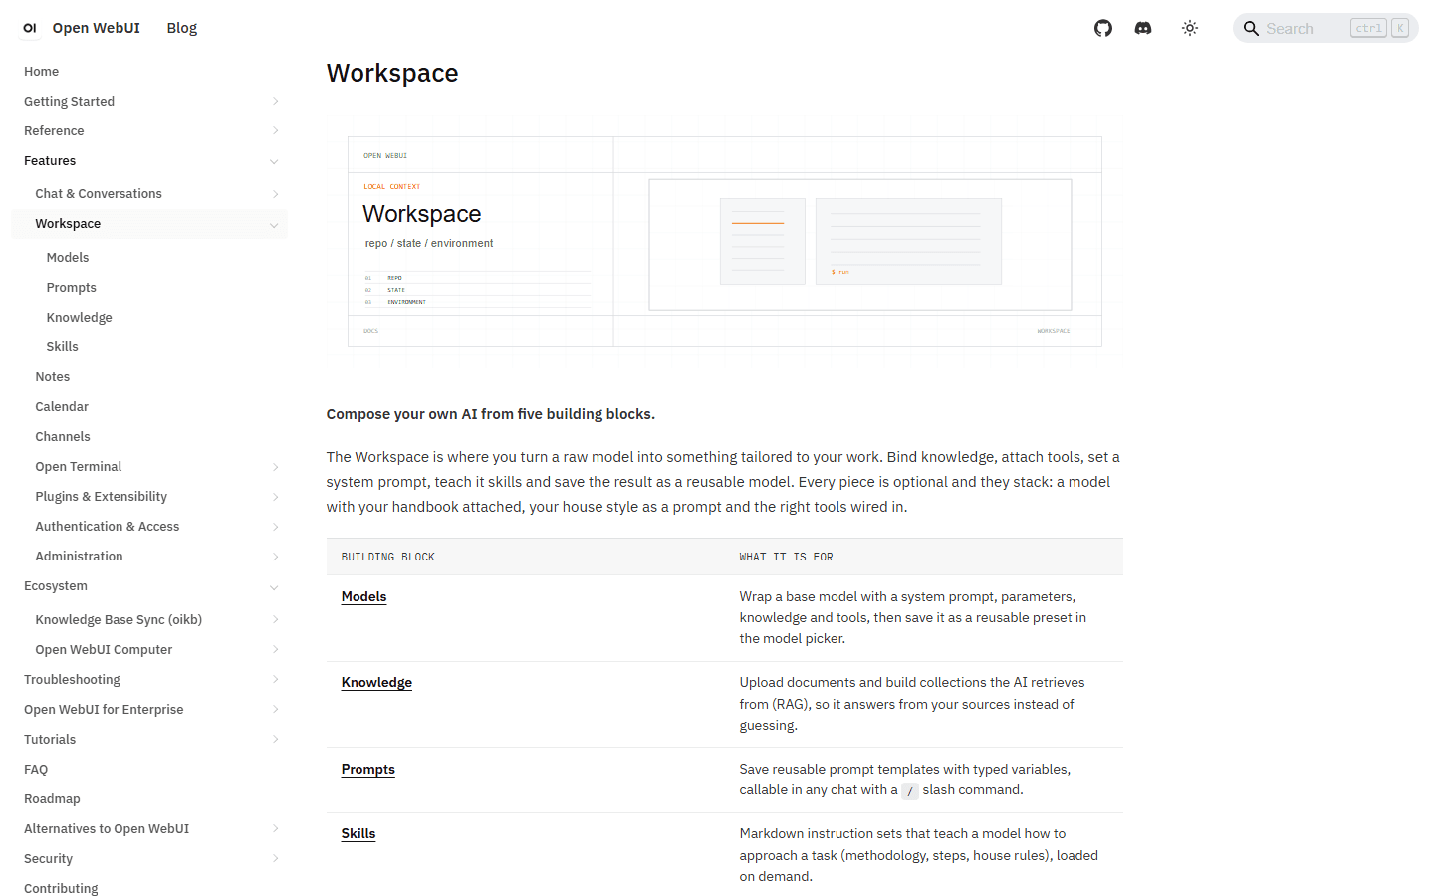Expand Open WebUI for Enterprise chevron
The image size is (1434, 896).
275,709
